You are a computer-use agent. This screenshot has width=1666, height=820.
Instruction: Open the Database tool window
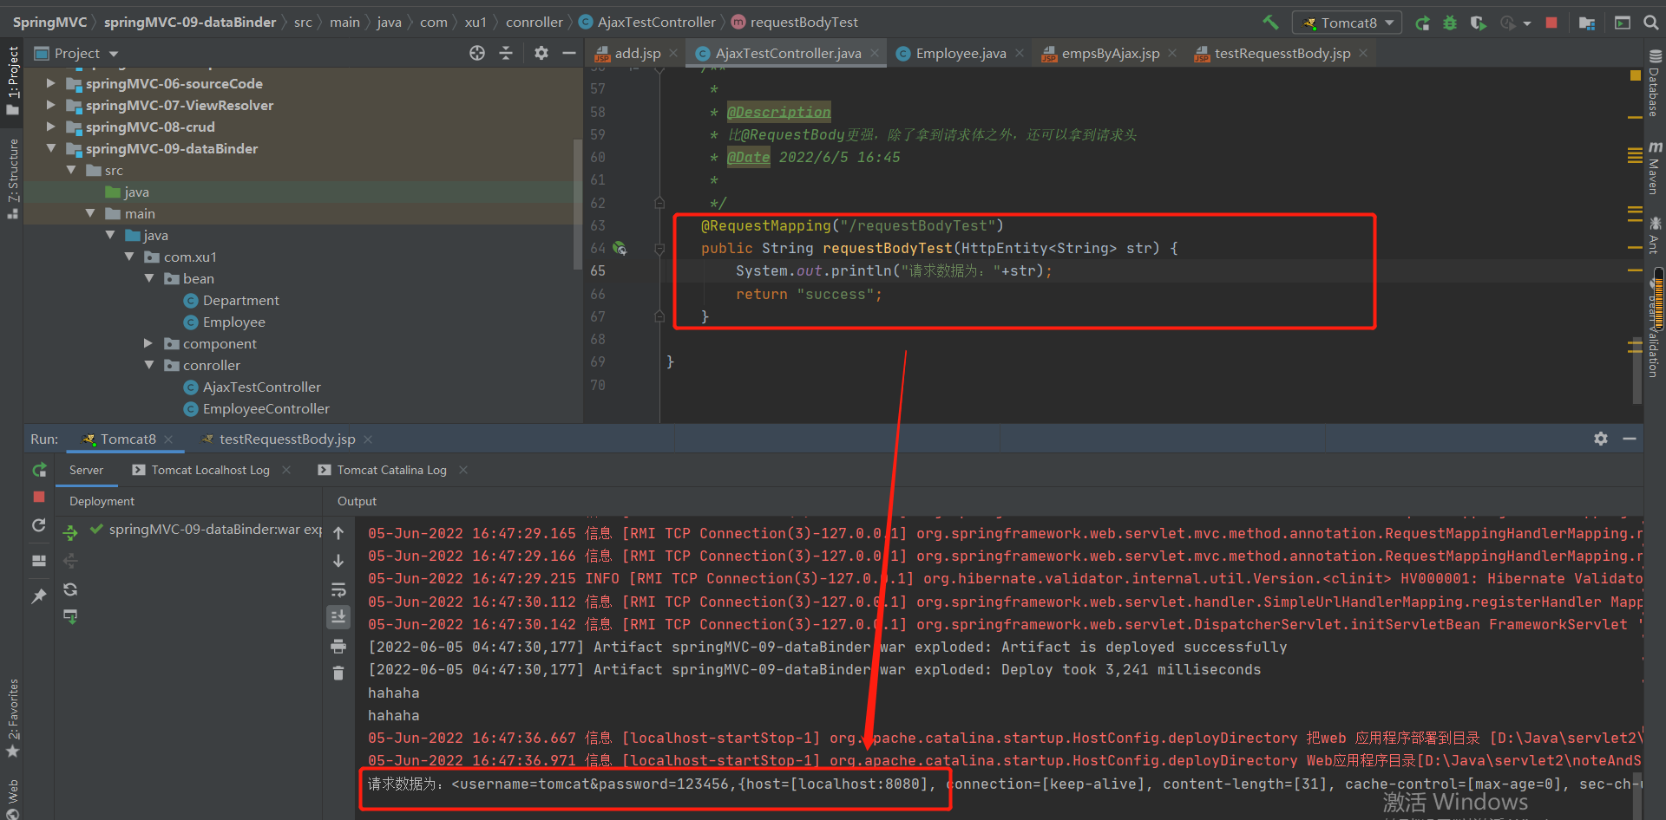coord(1655,83)
